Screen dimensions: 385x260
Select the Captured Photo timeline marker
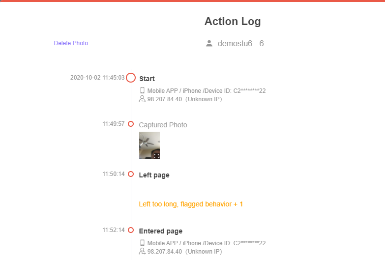click(x=131, y=124)
